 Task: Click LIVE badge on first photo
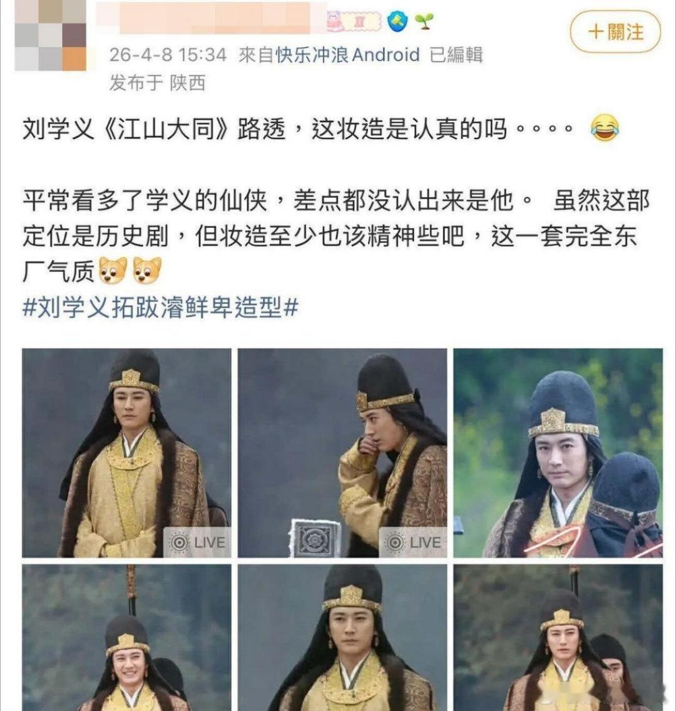tap(197, 542)
